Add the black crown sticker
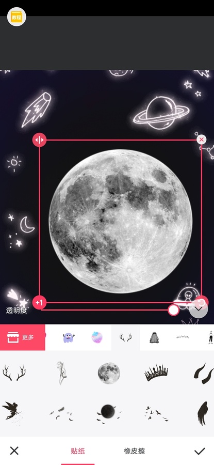Viewport: 214px width, 465px height. [x=156, y=373]
